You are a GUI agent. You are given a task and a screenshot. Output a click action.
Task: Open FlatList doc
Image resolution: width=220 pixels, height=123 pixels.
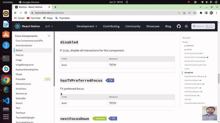20,55
